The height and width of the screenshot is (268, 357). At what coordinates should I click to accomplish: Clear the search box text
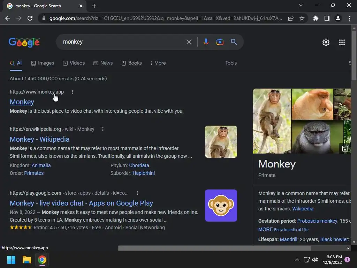tap(189, 42)
